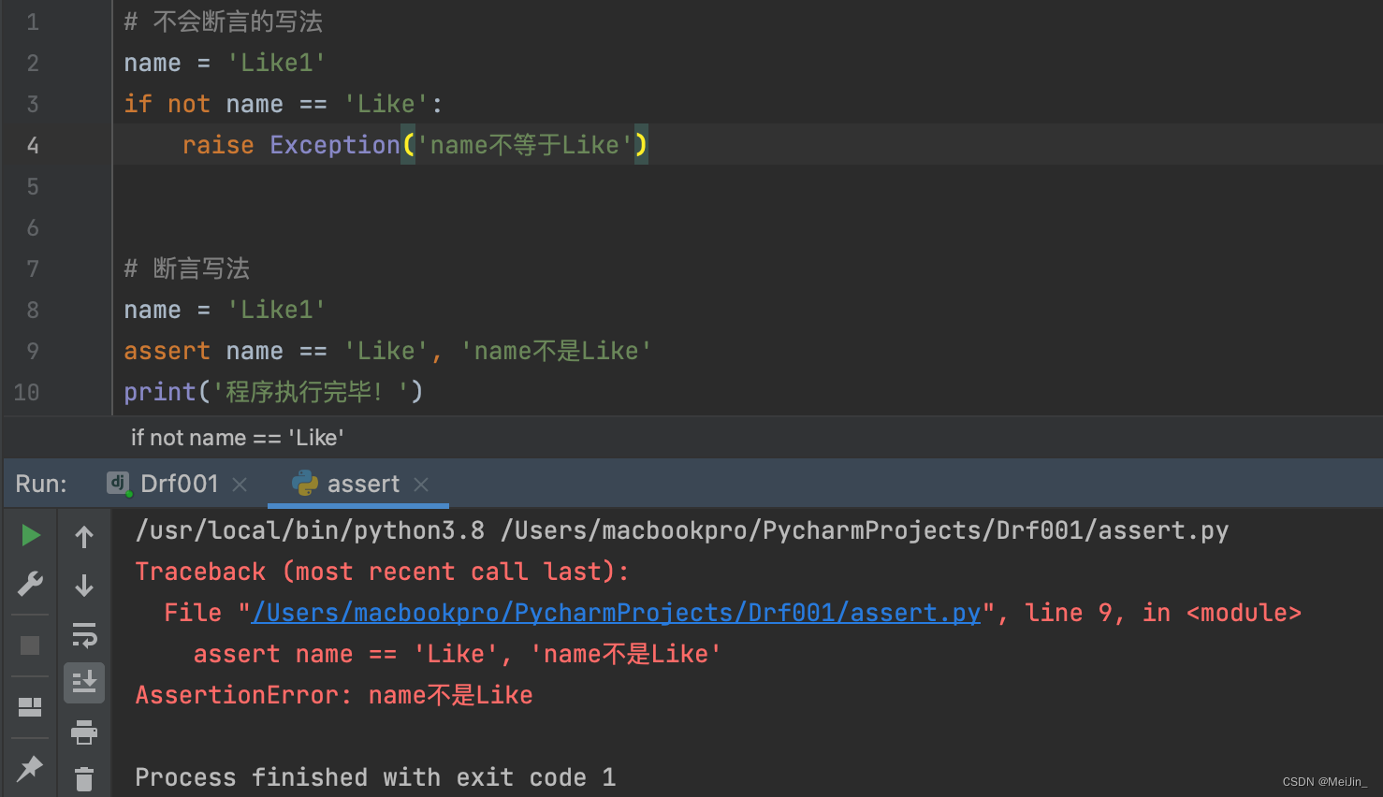Click the python3.8 command line in console
Viewport: 1383px width, 797px height.
pos(682,530)
